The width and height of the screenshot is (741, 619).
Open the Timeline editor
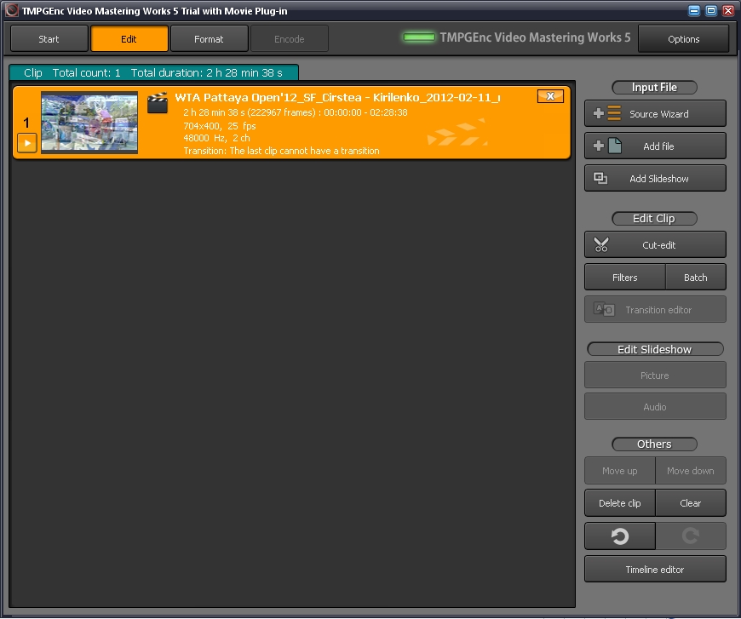tap(655, 570)
